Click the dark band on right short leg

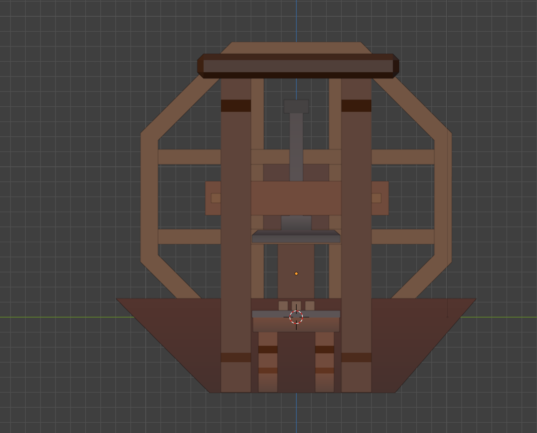[325, 349]
